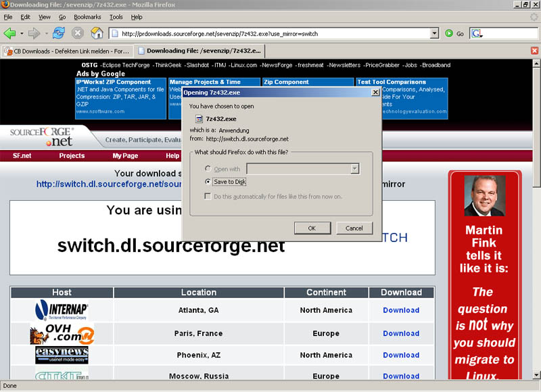This screenshot has width=541, height=392.
Task: Click Download link for Moscow, Russia
Action: [x=401, y=376]
